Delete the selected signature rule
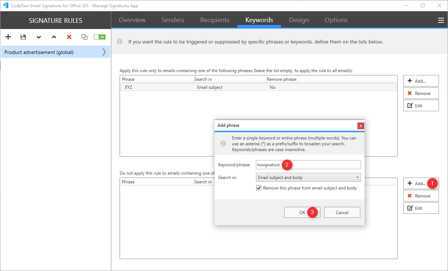448x271 pixels. click(x=69, y=37)
